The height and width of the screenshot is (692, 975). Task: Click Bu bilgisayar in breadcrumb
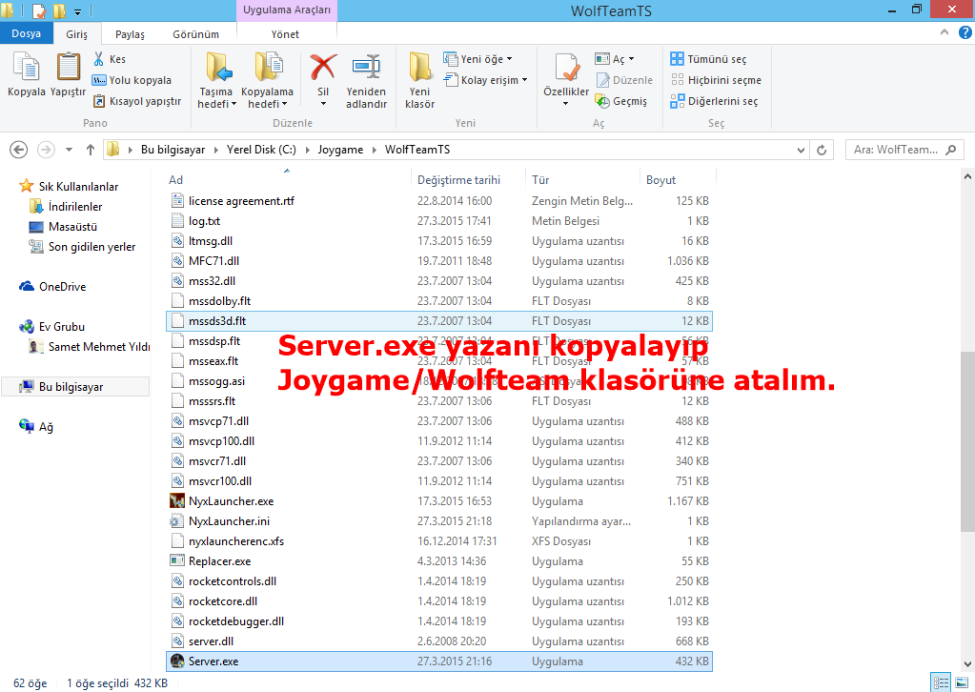173,150
